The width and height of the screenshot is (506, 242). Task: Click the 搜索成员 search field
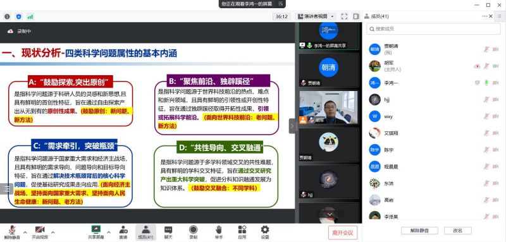(433, 28)
